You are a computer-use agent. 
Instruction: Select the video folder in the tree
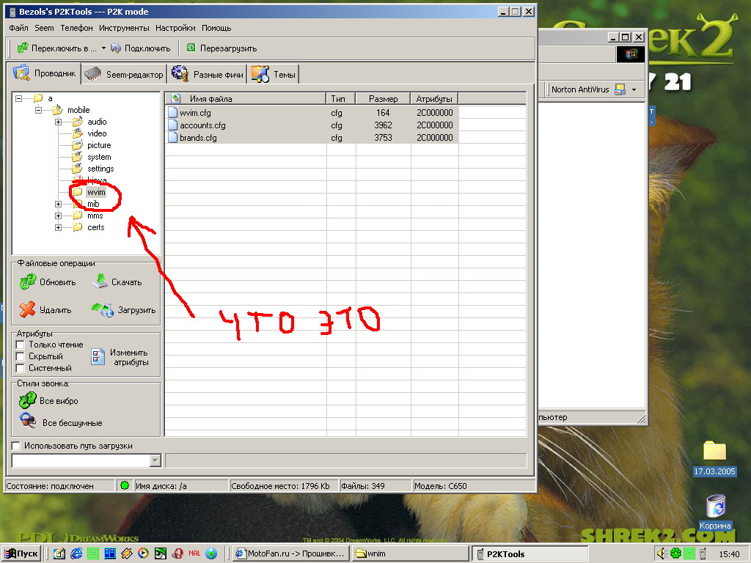click(x=97, y=133)
